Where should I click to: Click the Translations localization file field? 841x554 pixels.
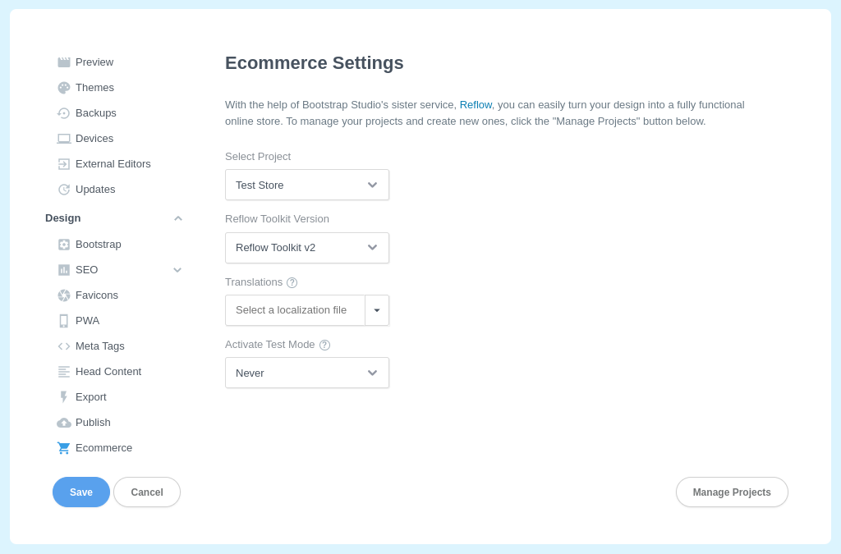point(296,310)
